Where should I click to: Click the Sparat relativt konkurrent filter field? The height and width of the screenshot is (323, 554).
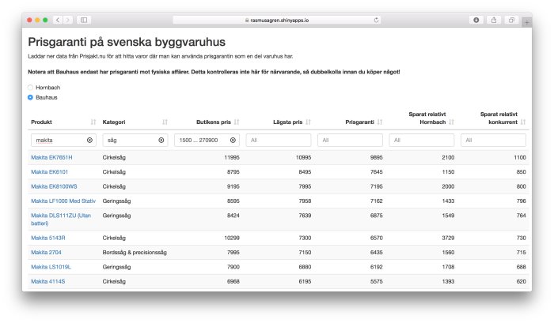click(493, 141)
